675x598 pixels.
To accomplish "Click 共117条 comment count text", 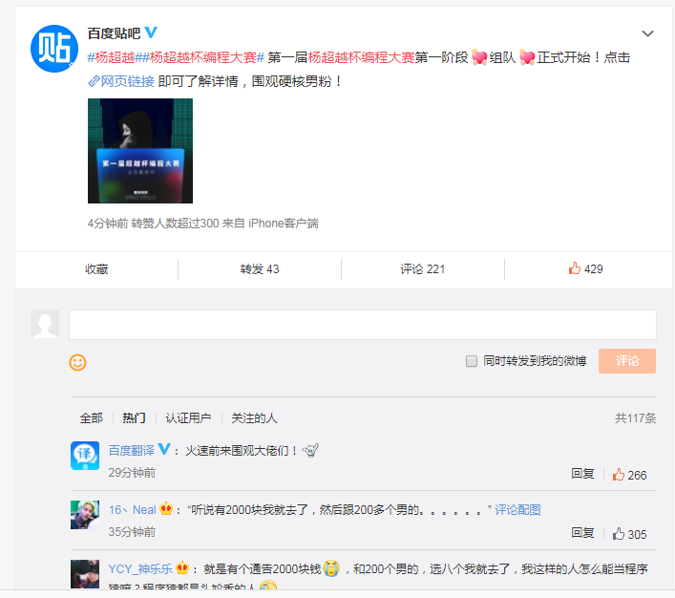I will pos(636,417).
